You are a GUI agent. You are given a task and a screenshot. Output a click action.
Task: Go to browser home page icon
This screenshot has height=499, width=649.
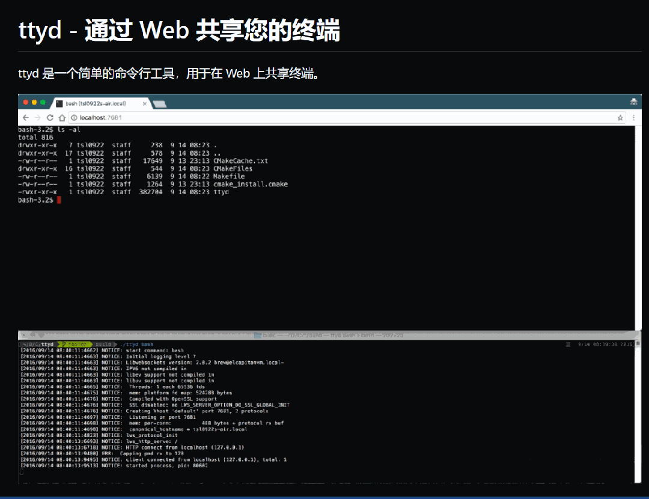coord(62,118)
